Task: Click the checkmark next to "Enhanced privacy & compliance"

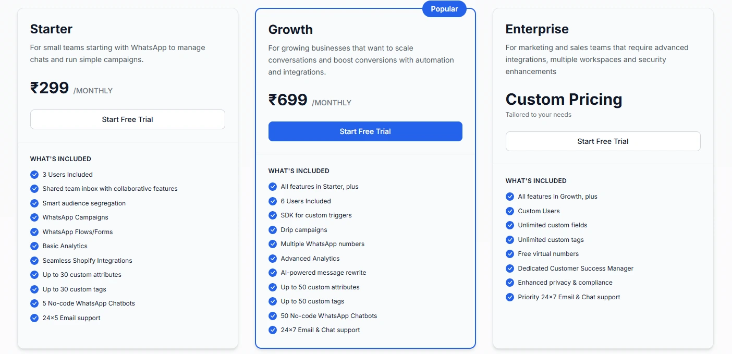Action: click(x=510, y=283)
